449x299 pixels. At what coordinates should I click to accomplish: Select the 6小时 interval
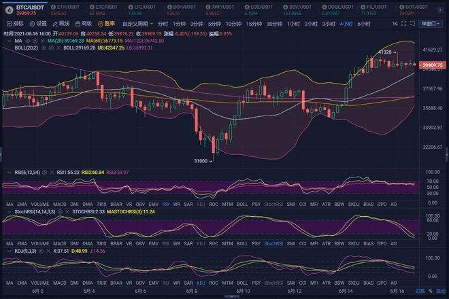[x=364, y=24]
